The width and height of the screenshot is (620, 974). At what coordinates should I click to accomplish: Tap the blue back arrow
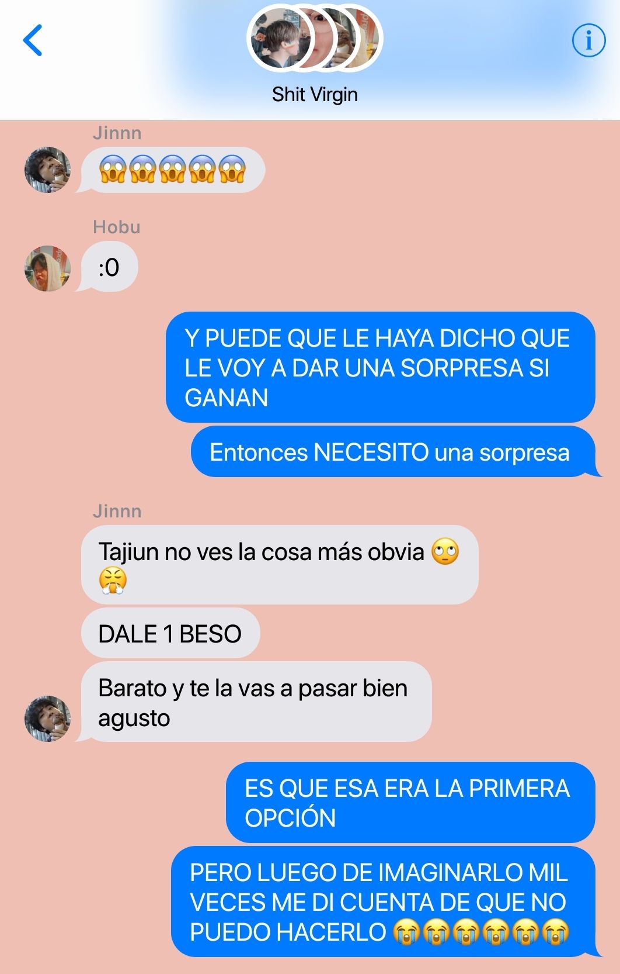tap(33, 40)
